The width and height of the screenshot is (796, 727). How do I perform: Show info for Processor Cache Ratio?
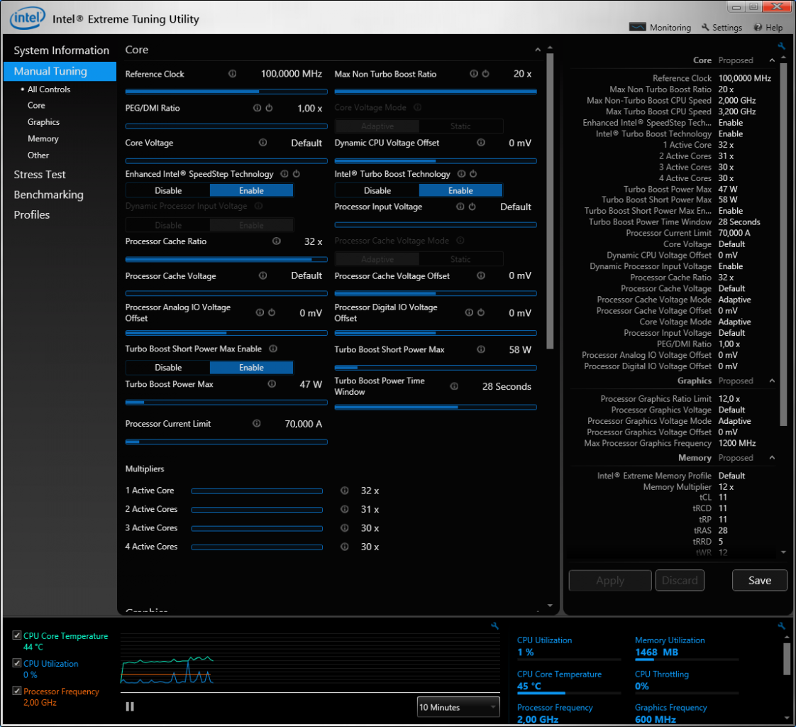point(276,241)
